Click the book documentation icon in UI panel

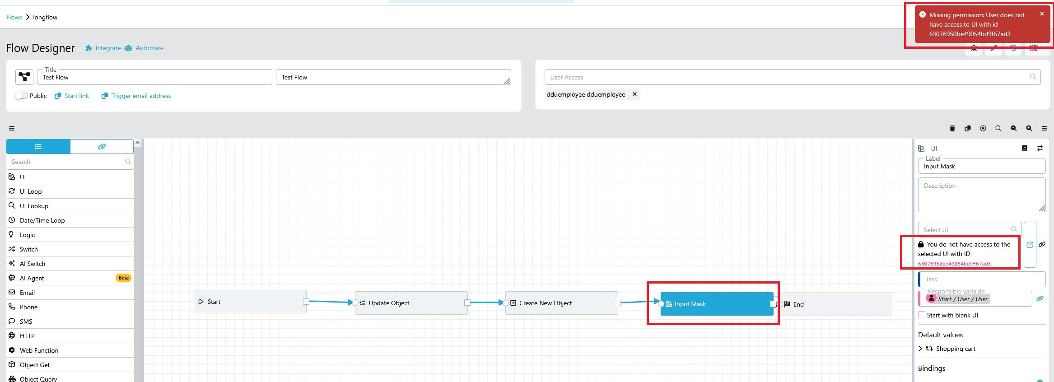(1025, 148)
